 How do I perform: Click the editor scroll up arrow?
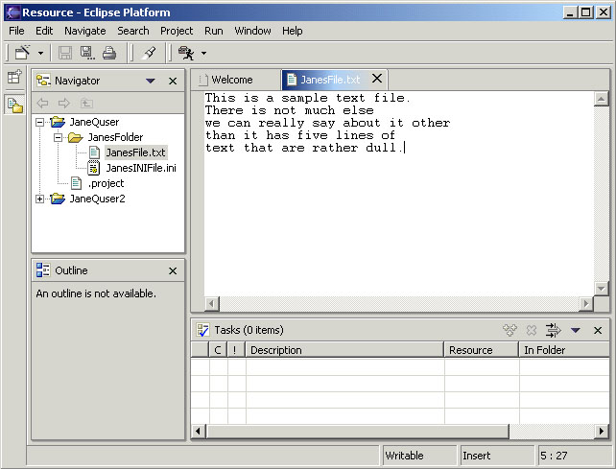601,99
